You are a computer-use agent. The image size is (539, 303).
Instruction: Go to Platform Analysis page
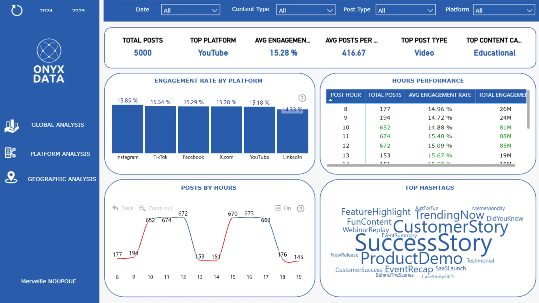pyautogui.click(x=60, y=154)
